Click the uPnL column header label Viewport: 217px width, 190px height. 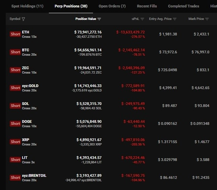click(x=135, y=19)
